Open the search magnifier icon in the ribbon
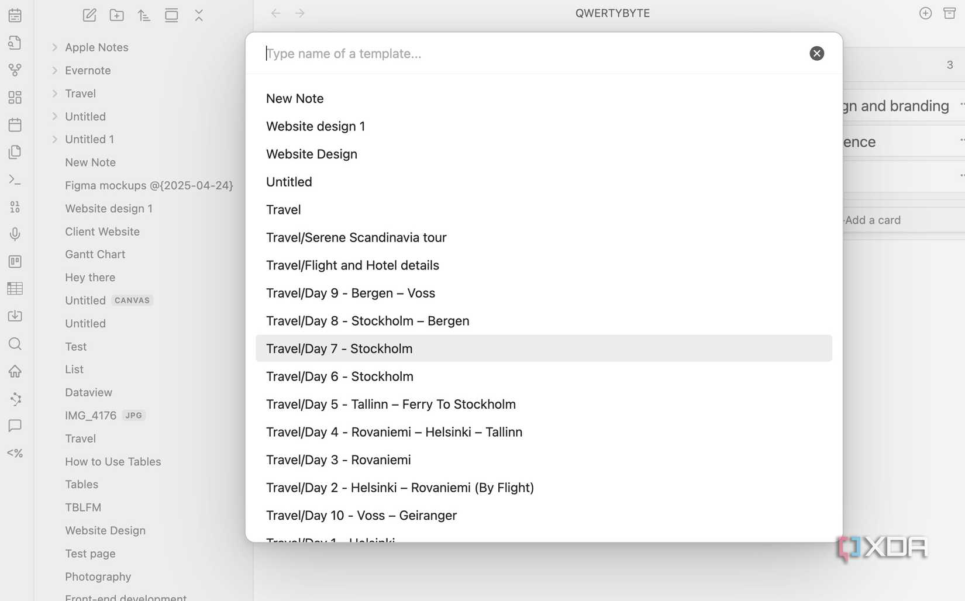The width and height of the screenshot is (965, 601). coord(15,344)
